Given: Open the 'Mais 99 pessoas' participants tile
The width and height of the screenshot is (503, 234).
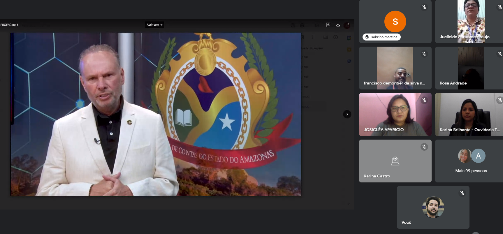Looking at the screenshot, I should (471, 161).
